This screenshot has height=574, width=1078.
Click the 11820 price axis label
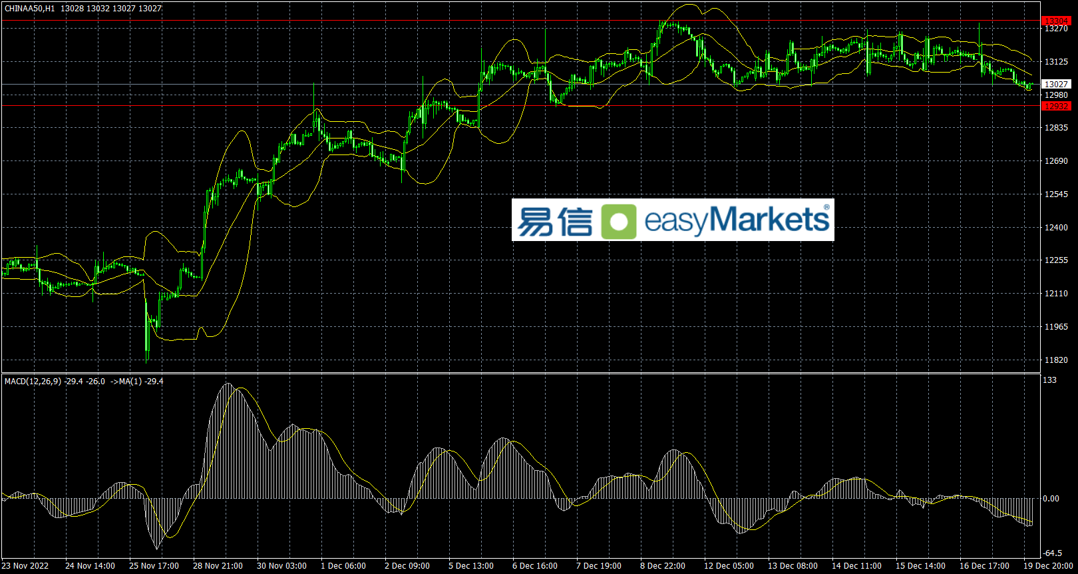click(x=1056, y=360)
